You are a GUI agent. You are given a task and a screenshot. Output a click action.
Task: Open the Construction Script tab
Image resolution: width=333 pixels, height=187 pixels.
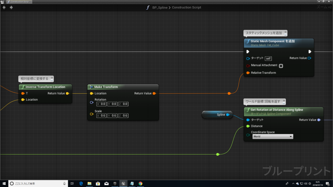19,2
